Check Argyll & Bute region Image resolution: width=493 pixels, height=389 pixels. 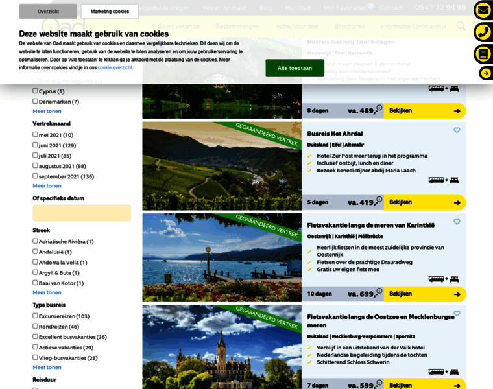click(35, 272)
